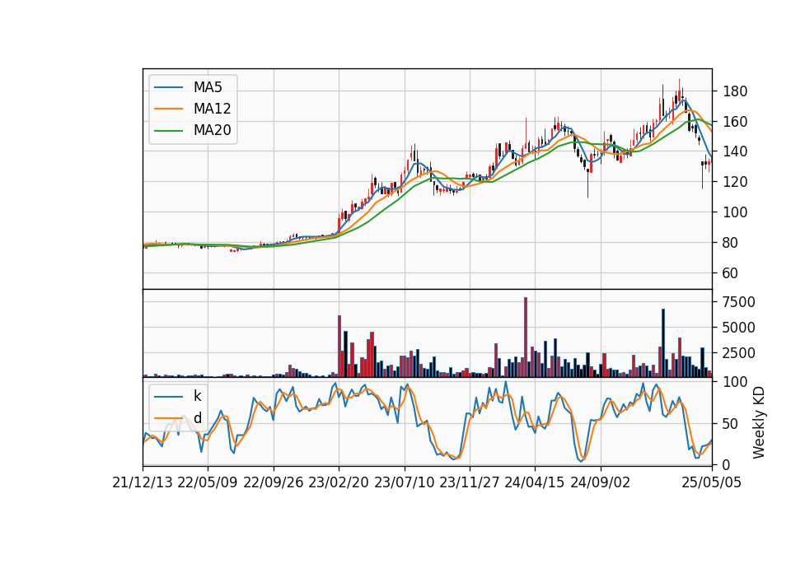Click the 7500 volume axis label
This screenshot has height=568, width=791.
coord(739,302)
